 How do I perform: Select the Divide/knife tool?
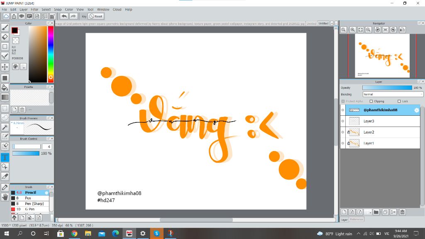[5, 176]
